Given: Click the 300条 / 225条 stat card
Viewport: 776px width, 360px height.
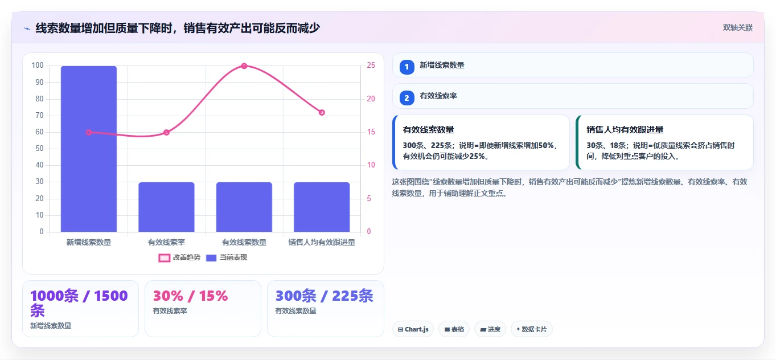Looking at the screenshot, I should point(325,309).
